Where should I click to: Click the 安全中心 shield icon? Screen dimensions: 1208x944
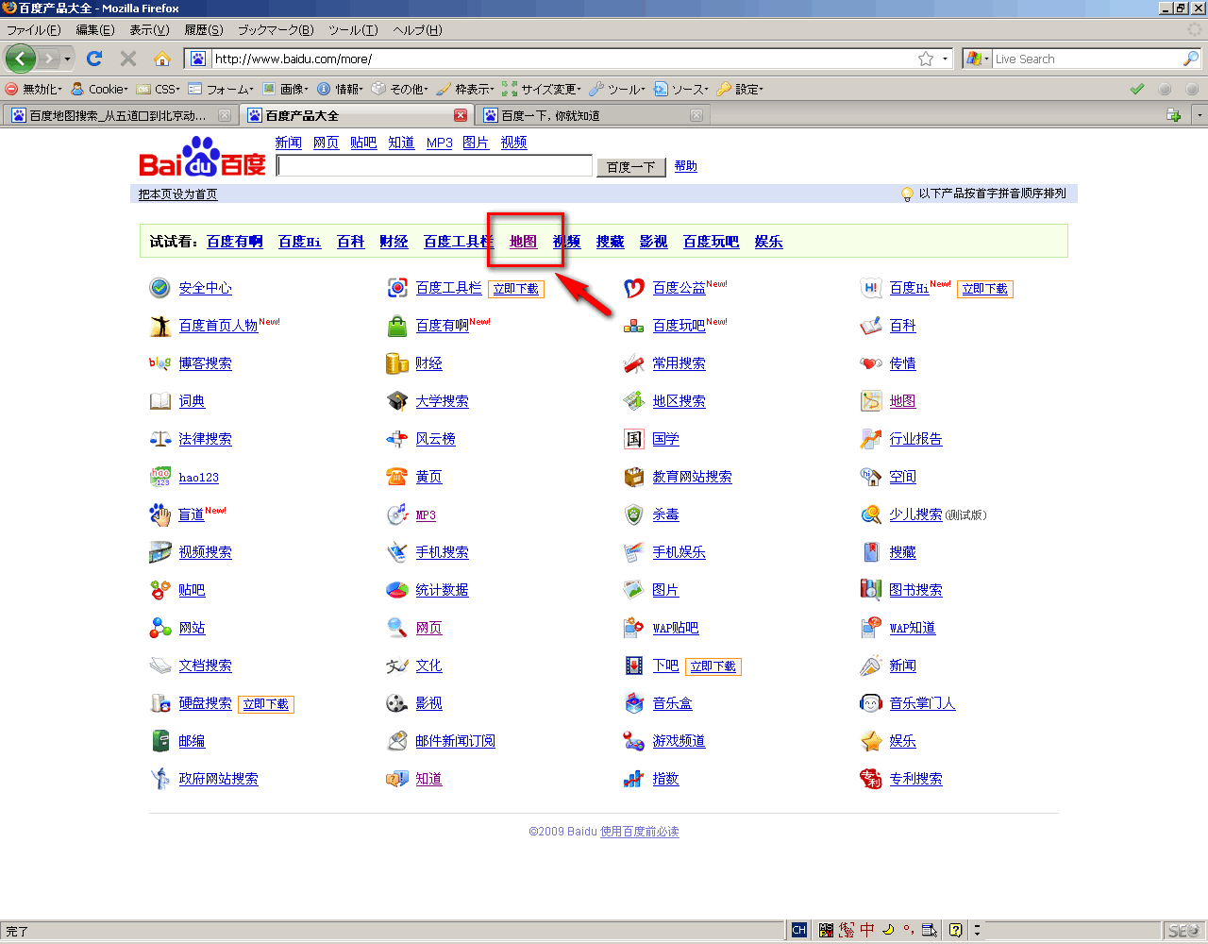pyautogui.click(x=160, y=288)
